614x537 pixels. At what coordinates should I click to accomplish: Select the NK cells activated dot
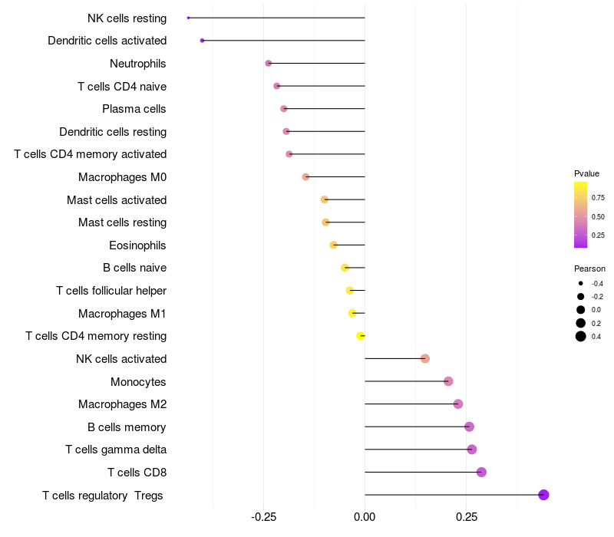point(425,358)
